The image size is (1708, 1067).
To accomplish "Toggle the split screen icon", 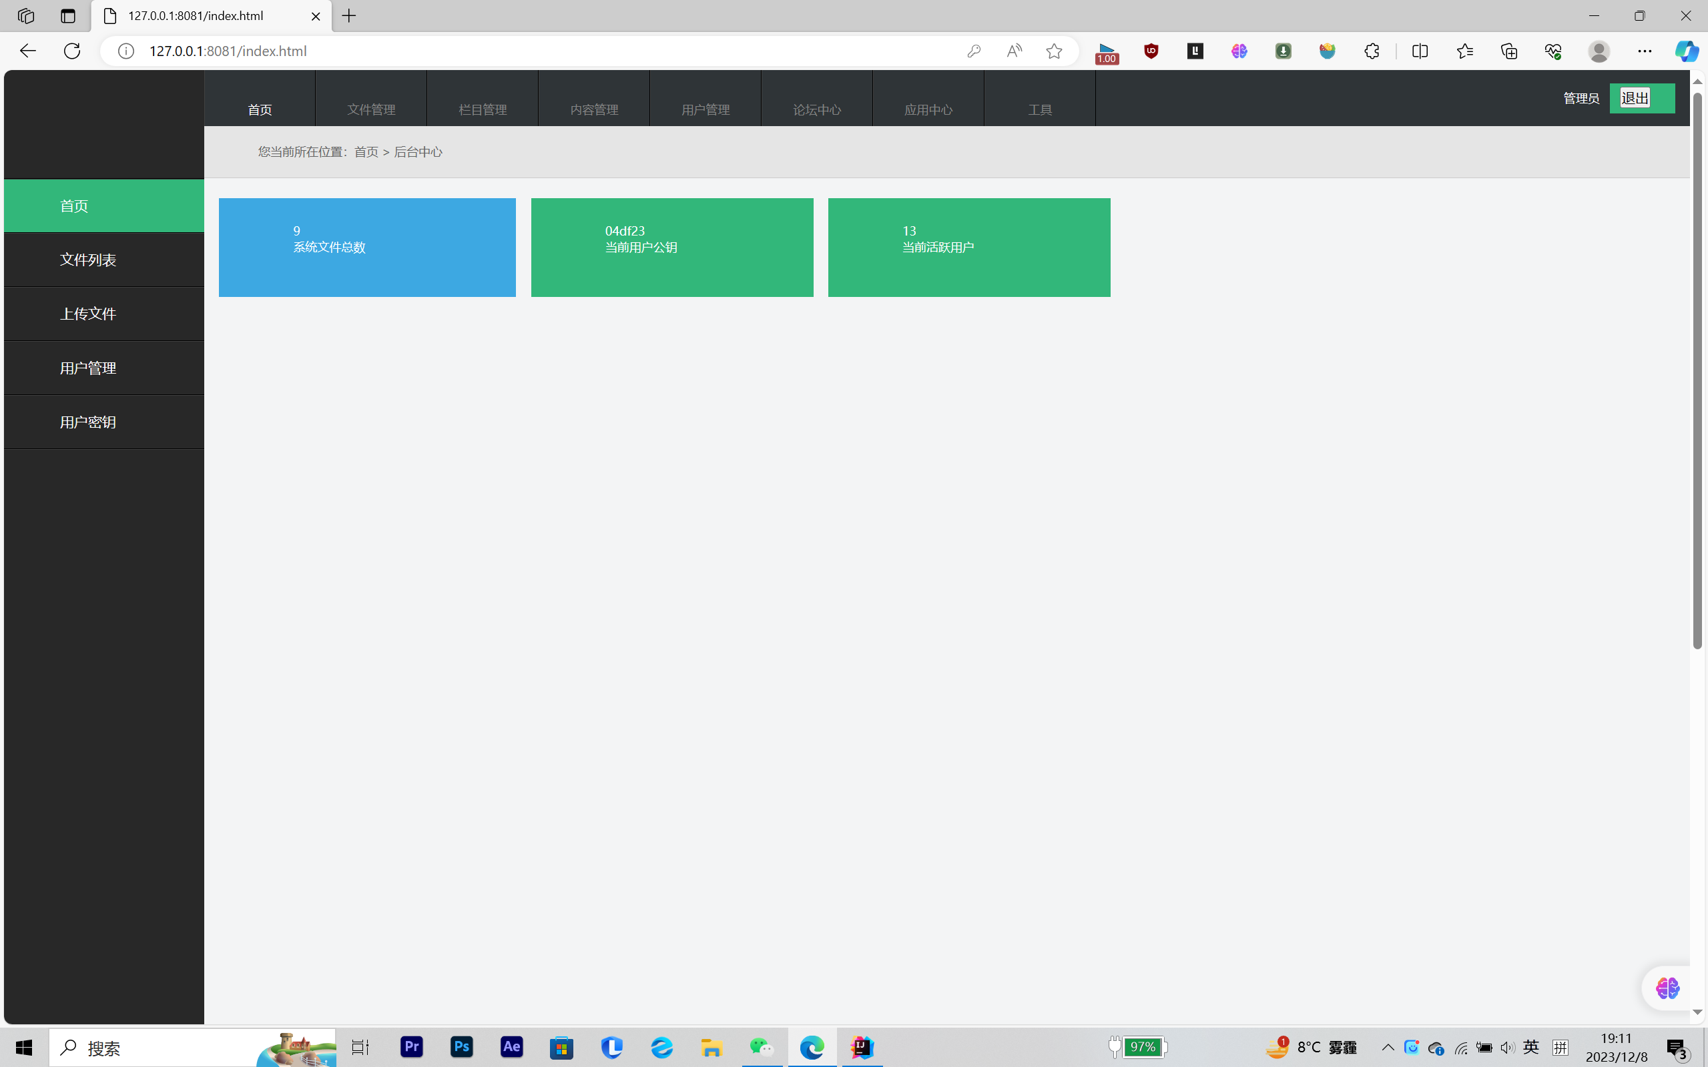I will pyautogui.click(x=1420, y=51).
